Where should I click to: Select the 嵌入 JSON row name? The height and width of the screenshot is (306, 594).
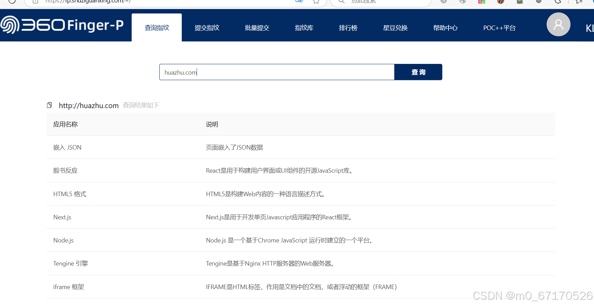point(67,147)
